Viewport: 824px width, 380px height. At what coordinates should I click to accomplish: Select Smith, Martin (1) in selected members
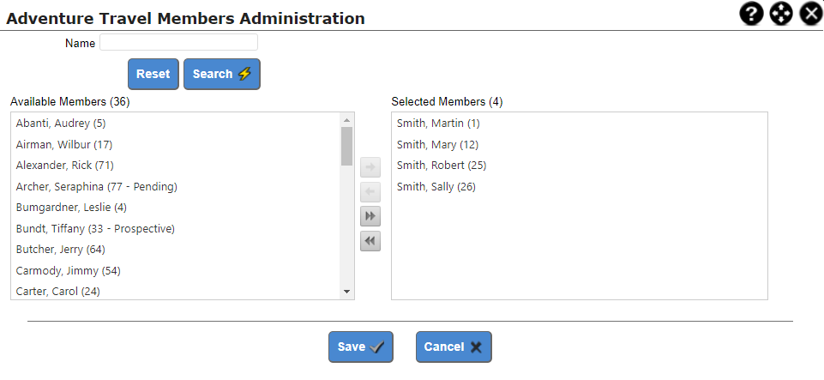[579, 124]
